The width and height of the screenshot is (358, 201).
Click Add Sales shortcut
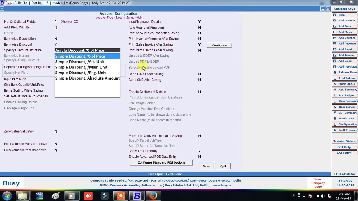tap(345, 61)
